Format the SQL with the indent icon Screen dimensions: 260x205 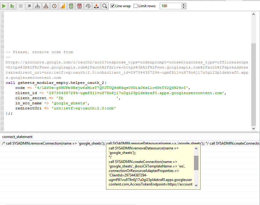coord(29,6)
